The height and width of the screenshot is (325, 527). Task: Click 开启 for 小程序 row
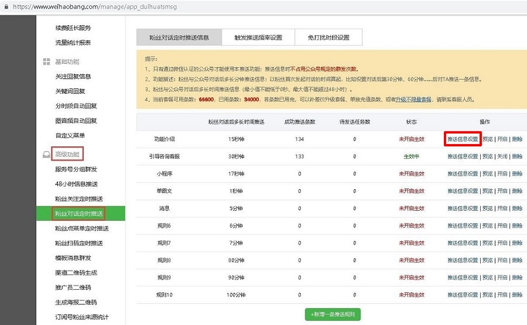[x=502, y=174]
